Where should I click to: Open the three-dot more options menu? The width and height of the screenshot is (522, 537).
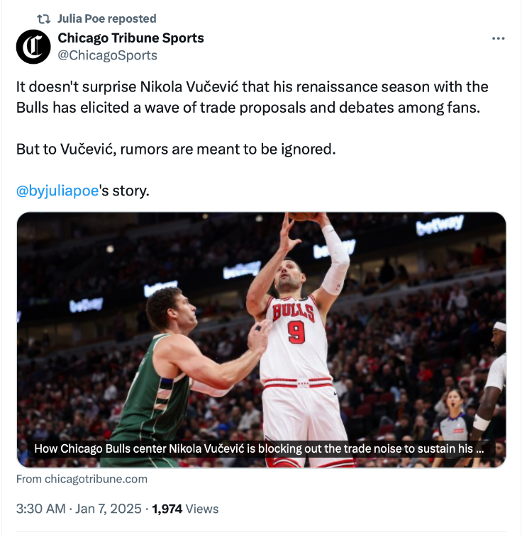point(498,38)
